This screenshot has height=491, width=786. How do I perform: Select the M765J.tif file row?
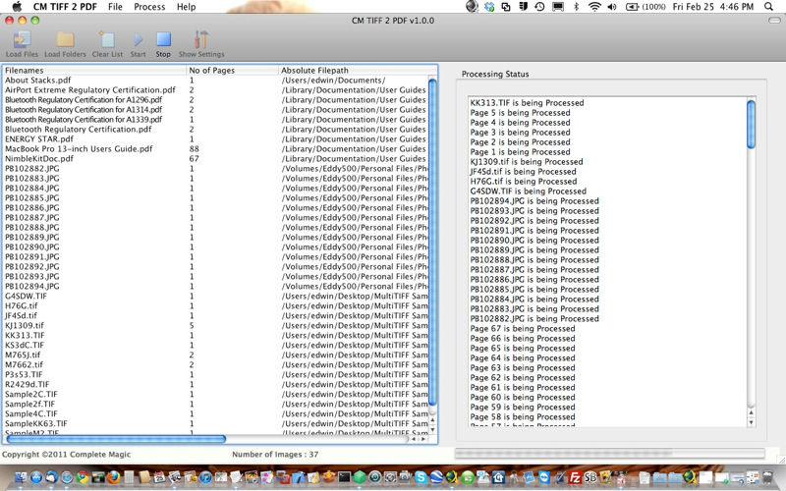click(215, 355)
